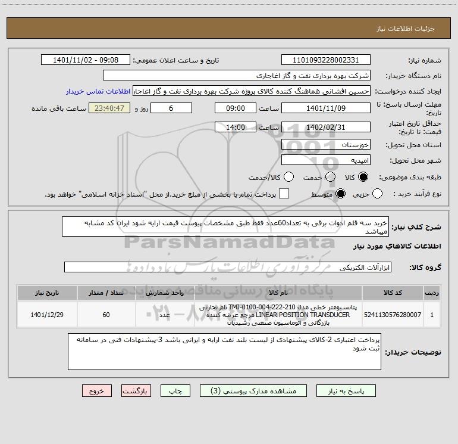This screenshot has width=458, height=444.
Task: Click the استان محل تحویل خوزستان field
Action: click(x=326, y=144)
